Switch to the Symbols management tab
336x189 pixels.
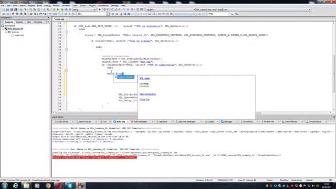pos(19,22)
